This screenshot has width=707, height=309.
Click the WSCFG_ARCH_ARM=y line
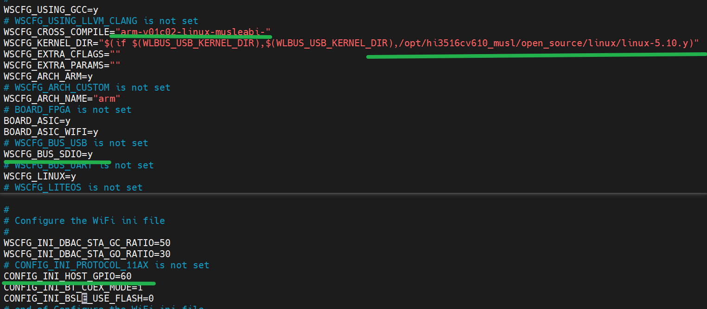(x=48, y=76)
